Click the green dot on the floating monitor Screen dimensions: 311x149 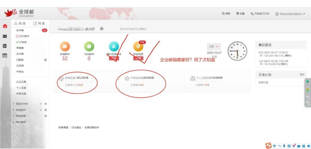coord(308,81)
